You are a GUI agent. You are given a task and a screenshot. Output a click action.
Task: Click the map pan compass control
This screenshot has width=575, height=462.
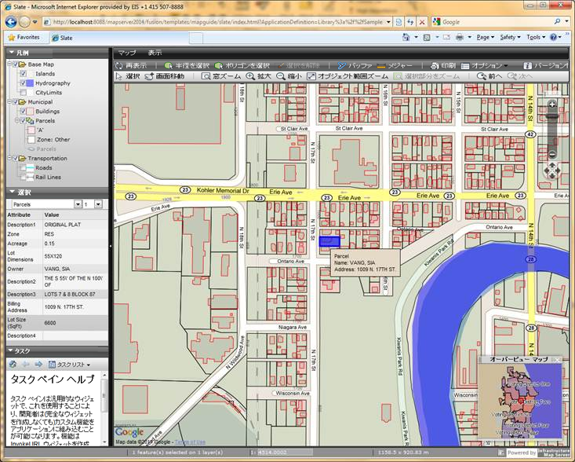tap(552, 170)
